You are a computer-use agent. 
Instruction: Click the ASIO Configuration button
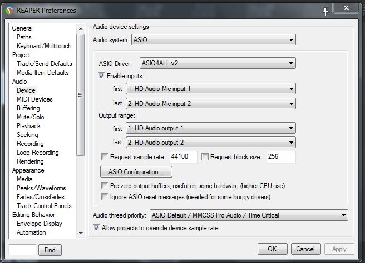136,172
